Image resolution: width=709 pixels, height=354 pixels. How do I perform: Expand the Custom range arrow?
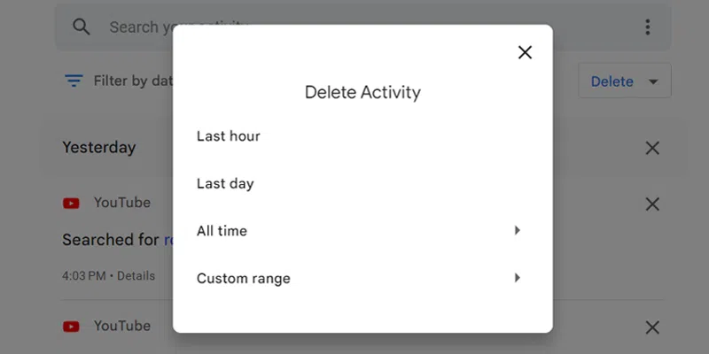[x=517, y=278]
